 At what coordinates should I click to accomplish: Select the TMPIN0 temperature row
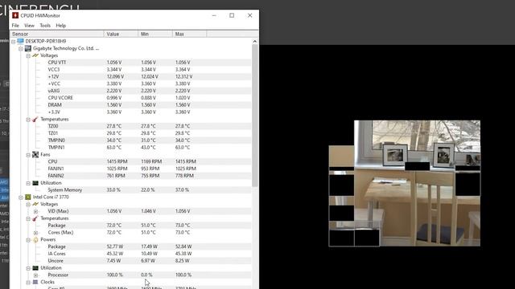coord(130,140)
